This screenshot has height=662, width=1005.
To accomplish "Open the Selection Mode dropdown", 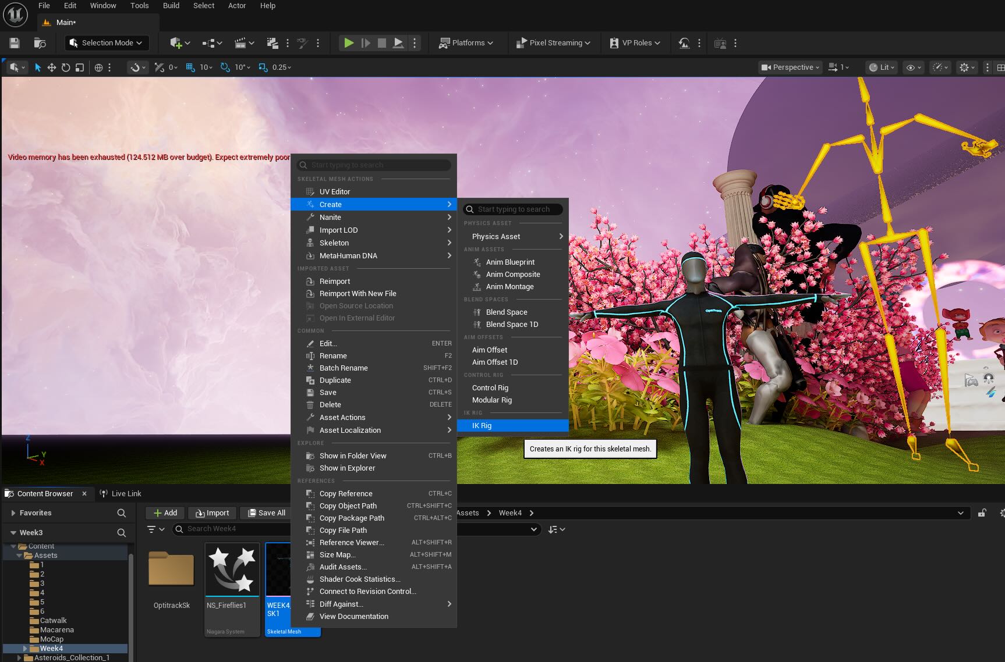I will point(107,42).
